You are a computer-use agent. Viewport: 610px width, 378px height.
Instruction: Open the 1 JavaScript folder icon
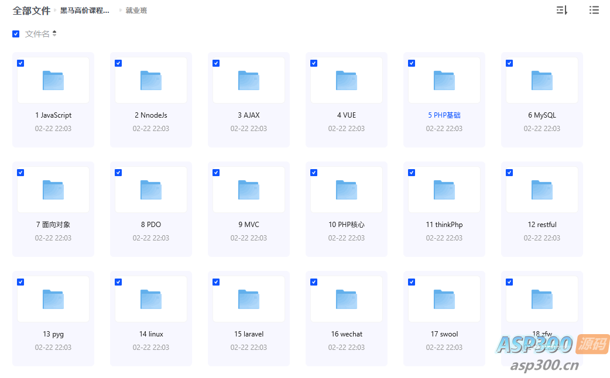(x=53, y=80)
